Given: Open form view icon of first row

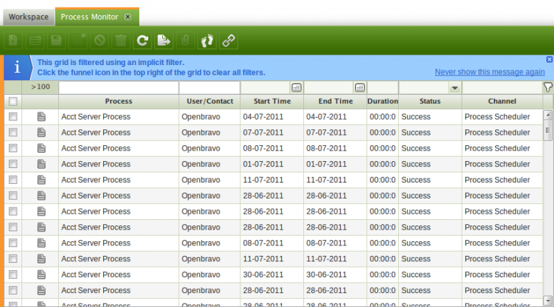Looking at the screenshot, I should click(x=41, y=117).
